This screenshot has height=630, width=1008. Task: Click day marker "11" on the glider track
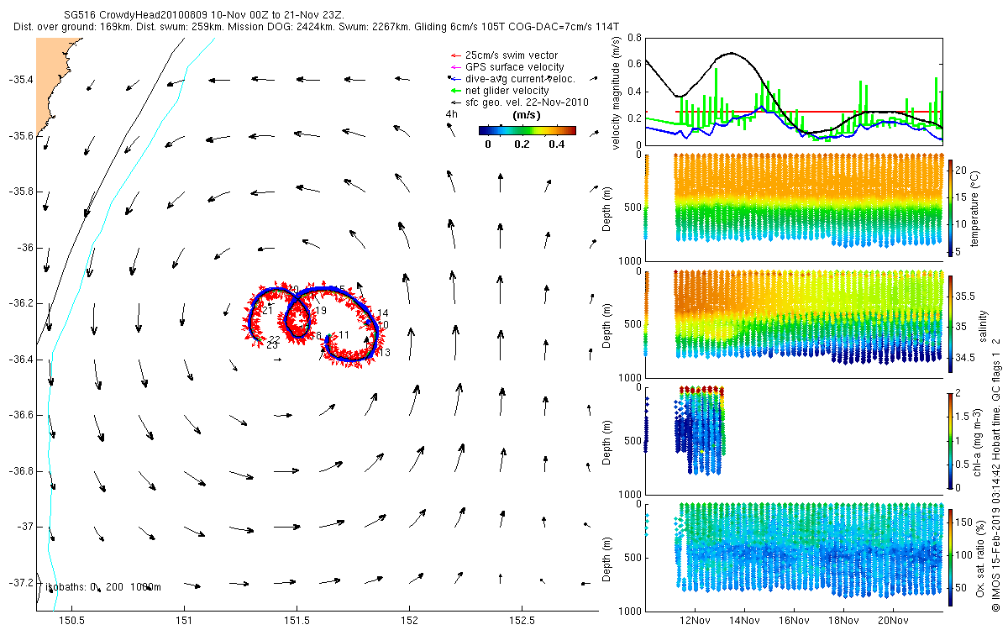pos(344,334)
